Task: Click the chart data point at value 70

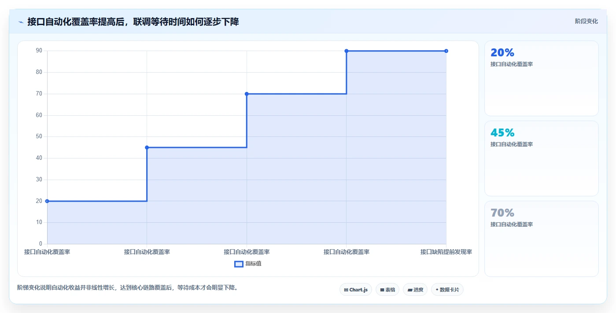Action: [x=247, y=94]
